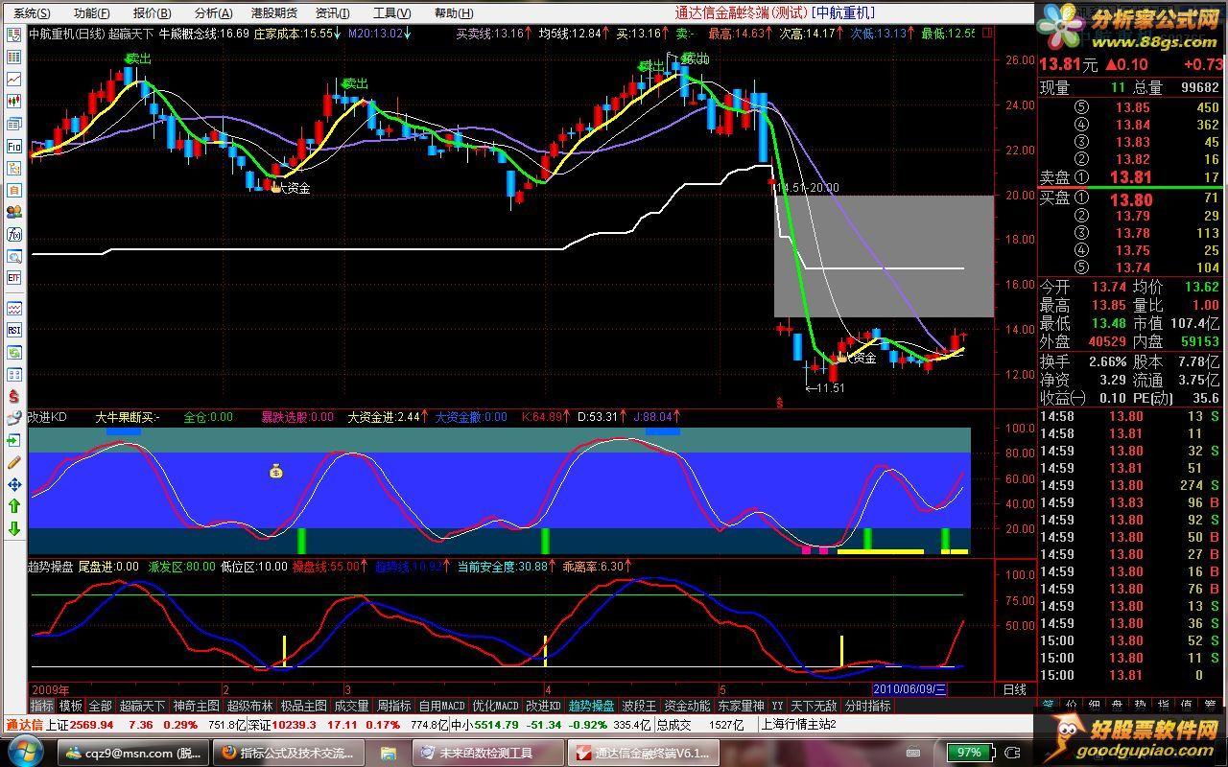Click the green refresh icon in left toolbar
Screen dimensions: 1228x767
click(x=14, y=353)
